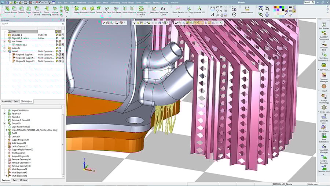Viewport: 330px width, 186px height.
Task: Toggle visibility bulb of Region 8 Support 1
Action: 57,55
